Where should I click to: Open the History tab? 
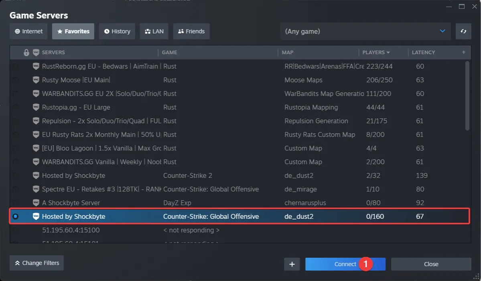point(117,31)
